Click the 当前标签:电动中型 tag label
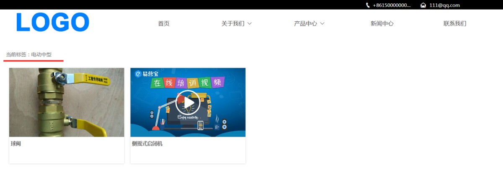The width and height of the screenshot is (503, 180). [29, 55]
